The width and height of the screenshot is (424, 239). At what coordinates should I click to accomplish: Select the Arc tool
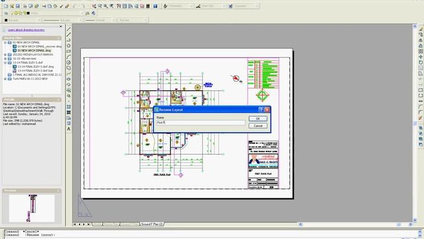pos(69,57)
